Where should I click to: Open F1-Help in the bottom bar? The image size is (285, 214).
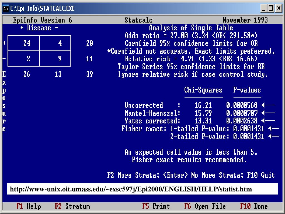coord(29,206)
